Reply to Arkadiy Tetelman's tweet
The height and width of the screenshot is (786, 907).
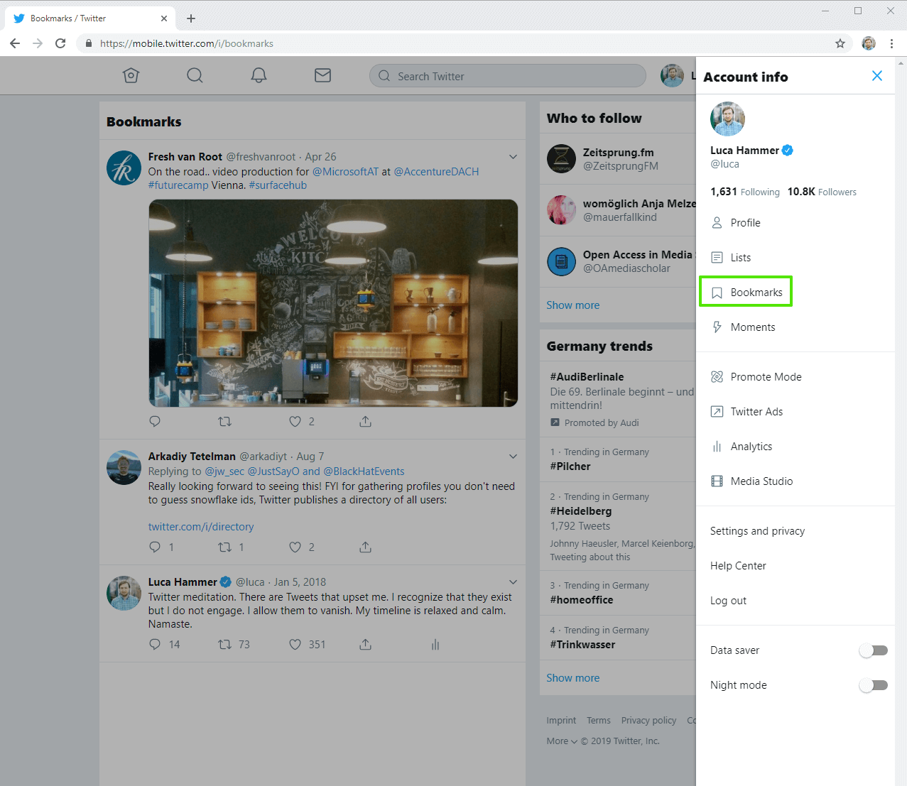click(155, 547)
